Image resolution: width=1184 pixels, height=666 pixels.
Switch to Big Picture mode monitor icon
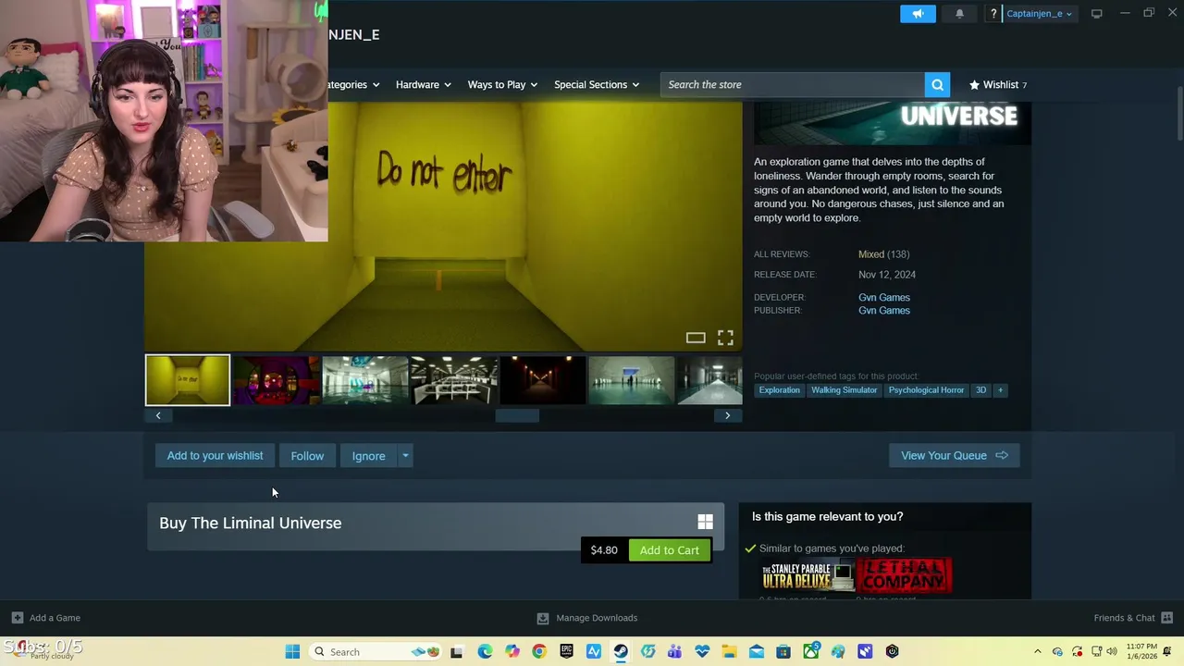click(1096, 14)
